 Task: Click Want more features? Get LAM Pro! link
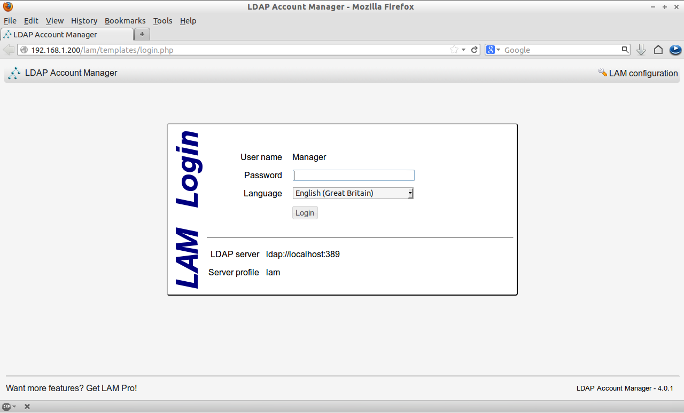[x=72, y=388]
